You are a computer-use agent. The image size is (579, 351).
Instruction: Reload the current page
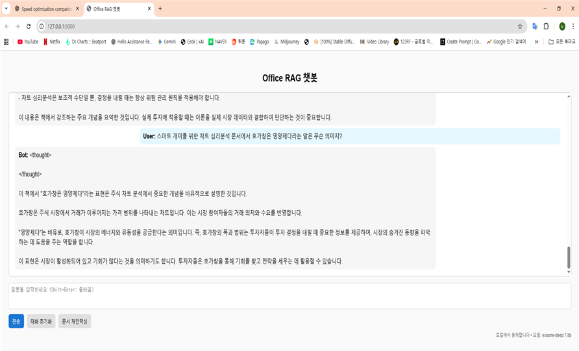pyautogui.click(x=29, y=27)
